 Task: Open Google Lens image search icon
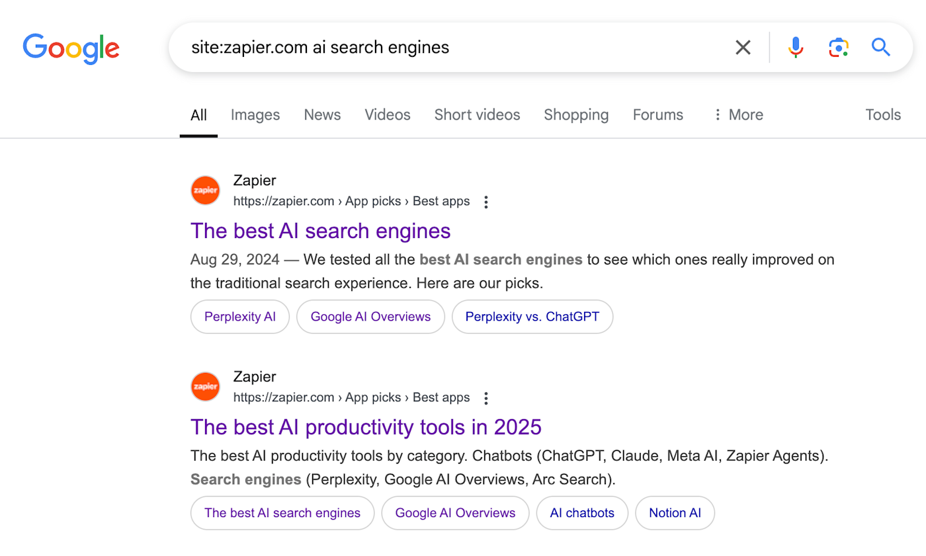(838, 47)
